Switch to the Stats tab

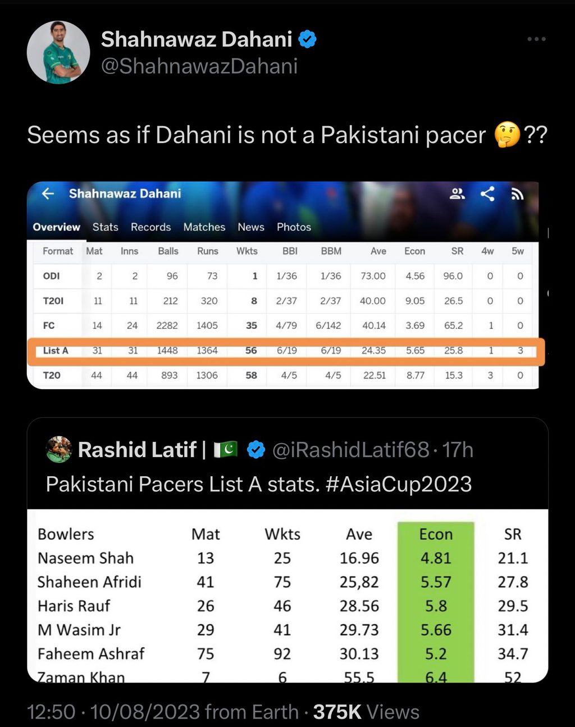click(106, 227)
